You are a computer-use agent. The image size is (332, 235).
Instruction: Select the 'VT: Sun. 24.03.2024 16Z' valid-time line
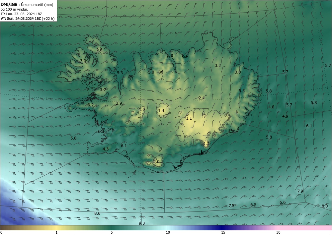tap(21, 19)
